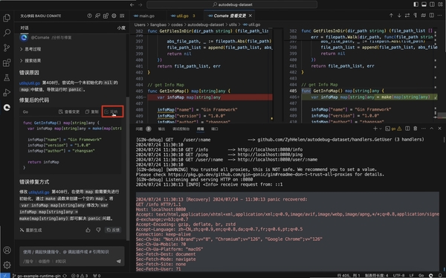Image resolution: width=446 pixels, height=278 pixels.
Task: Navigate back with the title bar arrow
Action: point(132,4)
